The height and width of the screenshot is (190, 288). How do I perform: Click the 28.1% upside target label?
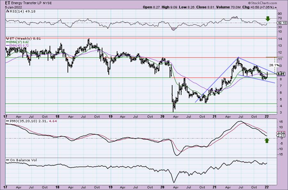(x=274, y=65)
